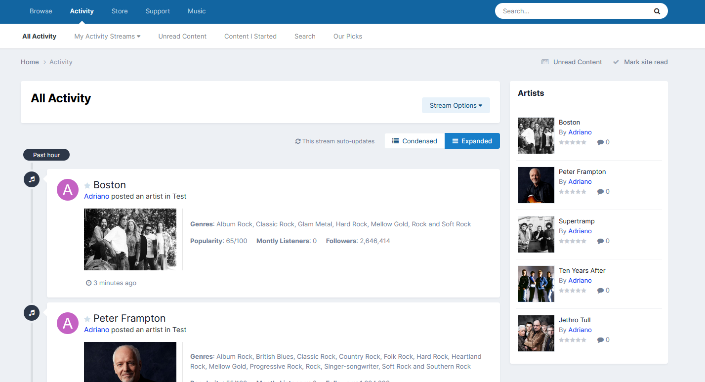The height and width of the screenshot is (382, 705).
Task: Click the clock icon by 3 minutes ago
Action: pyautogui.click(x=89, y=283)
